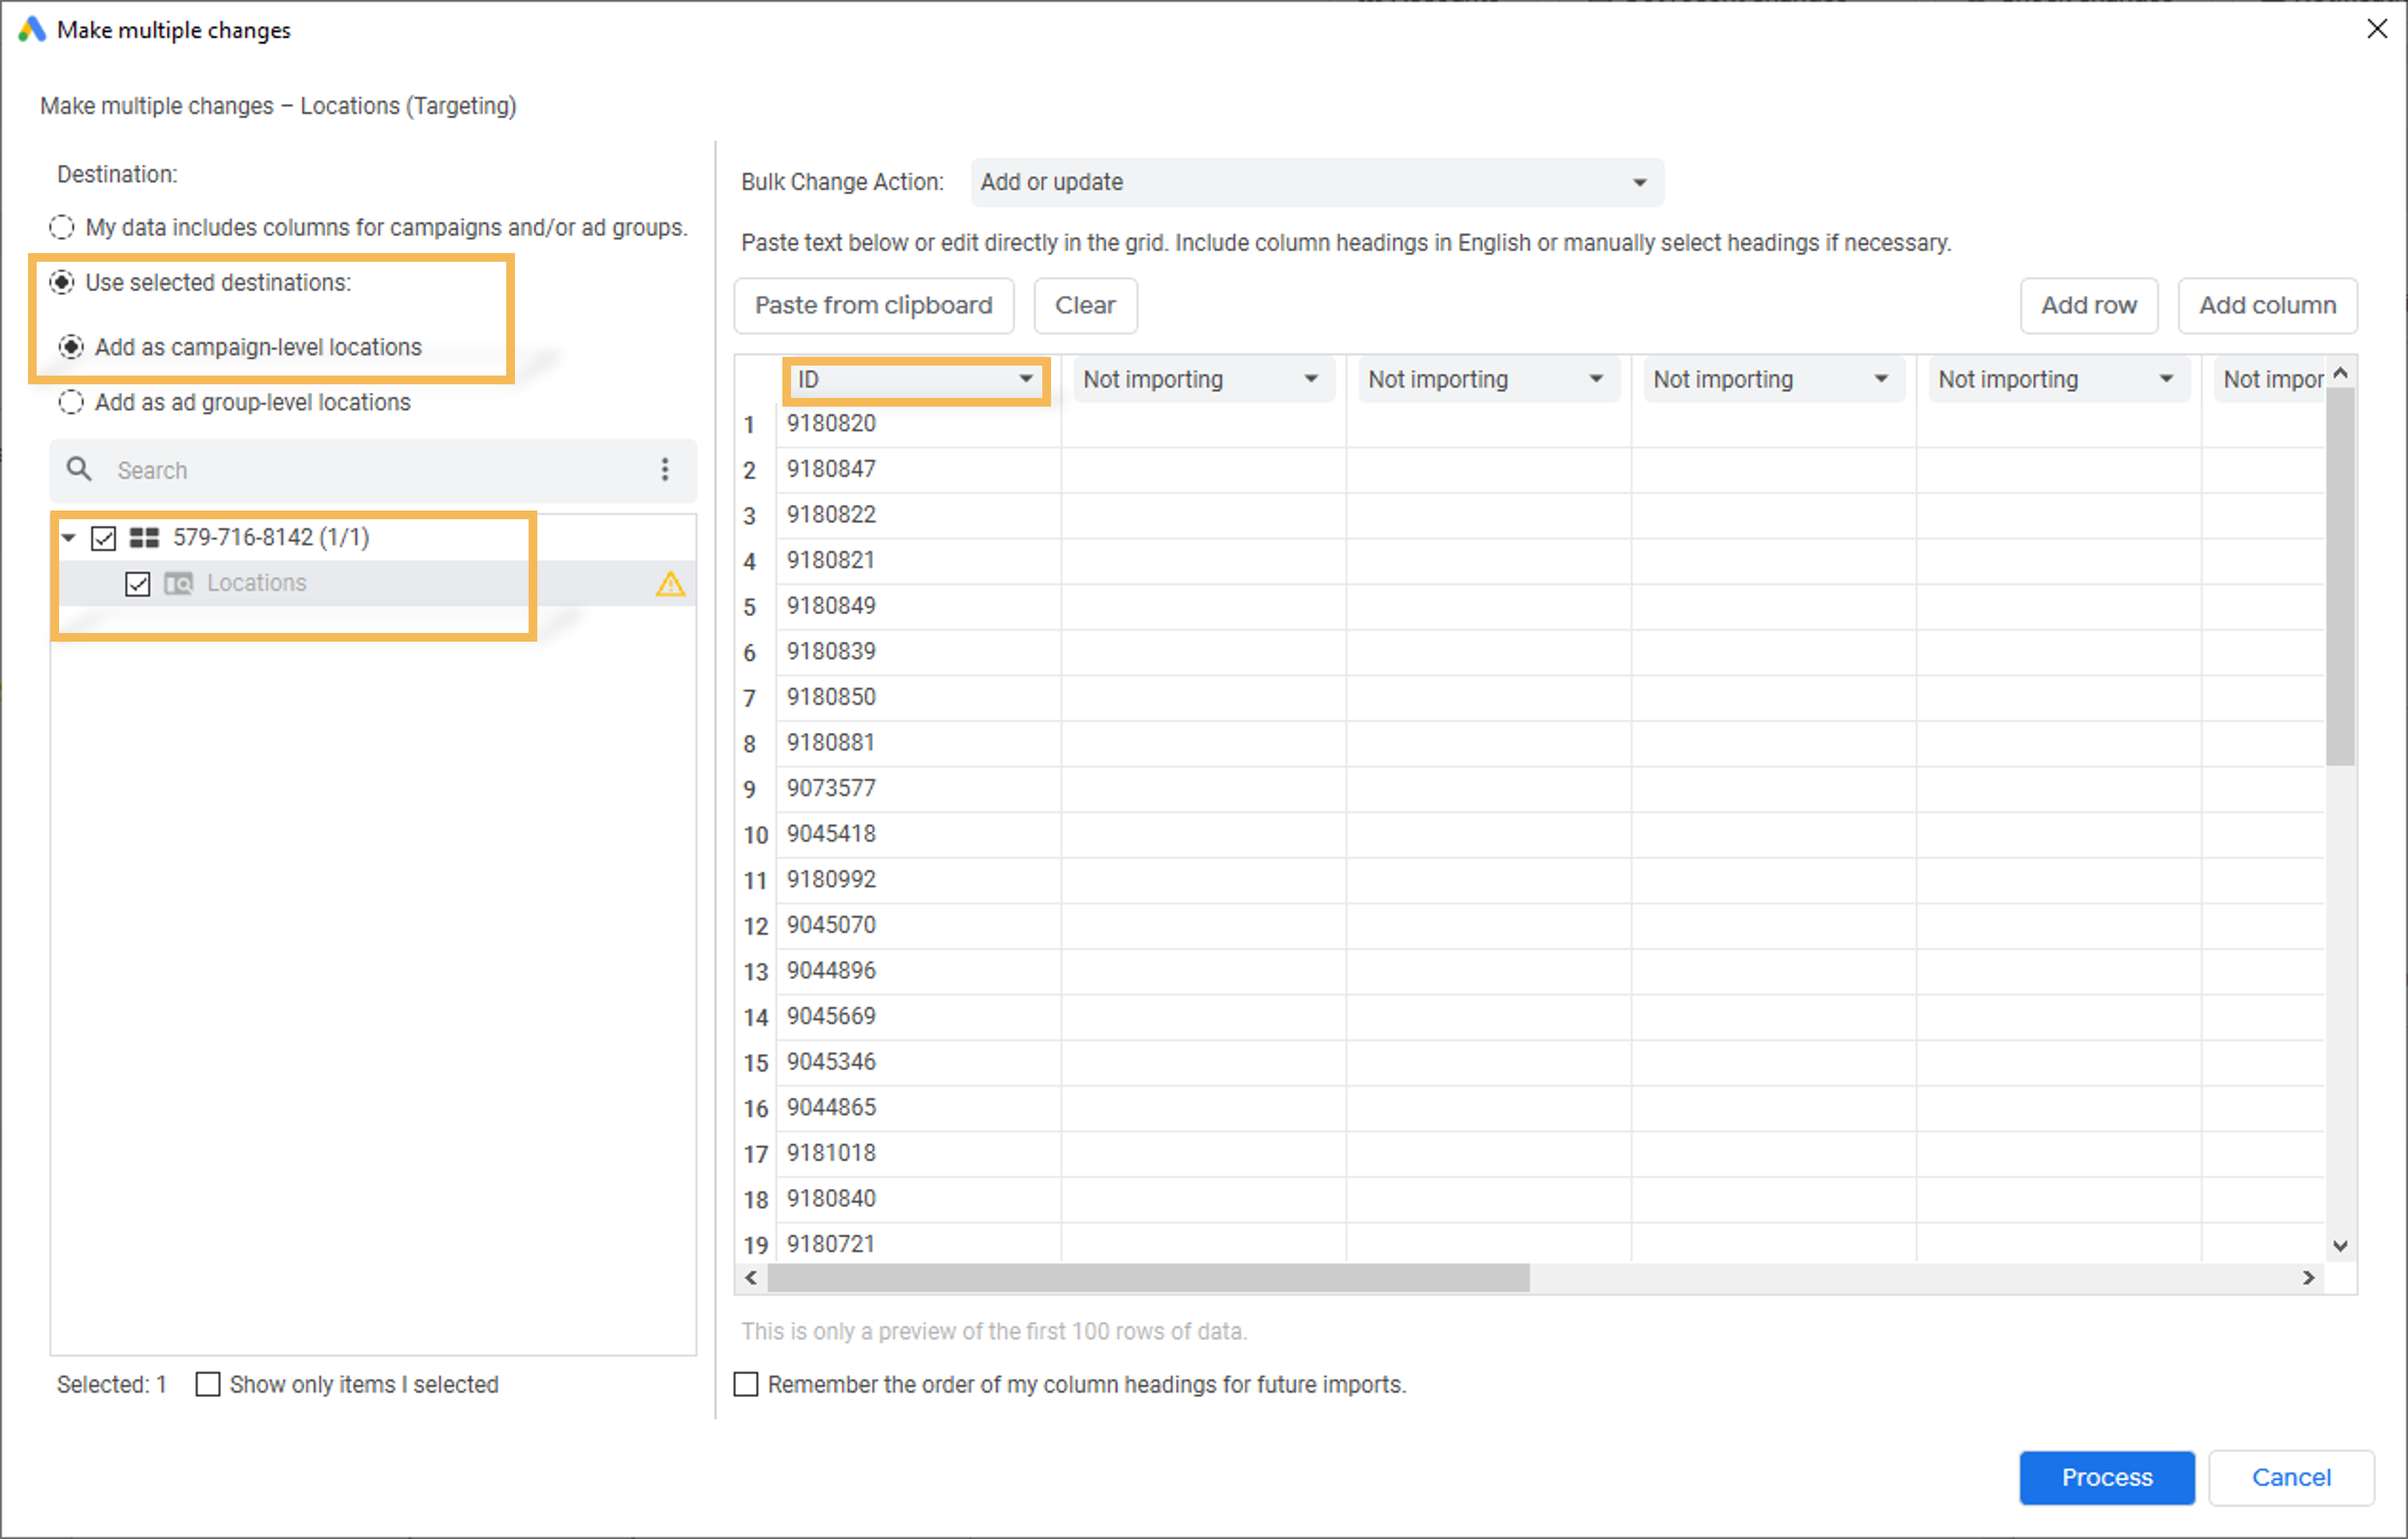The width and height of the screenshot is (2408, 1539).
Task: Click the warning triangle next to Locations
Action: pyautogui.click(x=670, y=584)
